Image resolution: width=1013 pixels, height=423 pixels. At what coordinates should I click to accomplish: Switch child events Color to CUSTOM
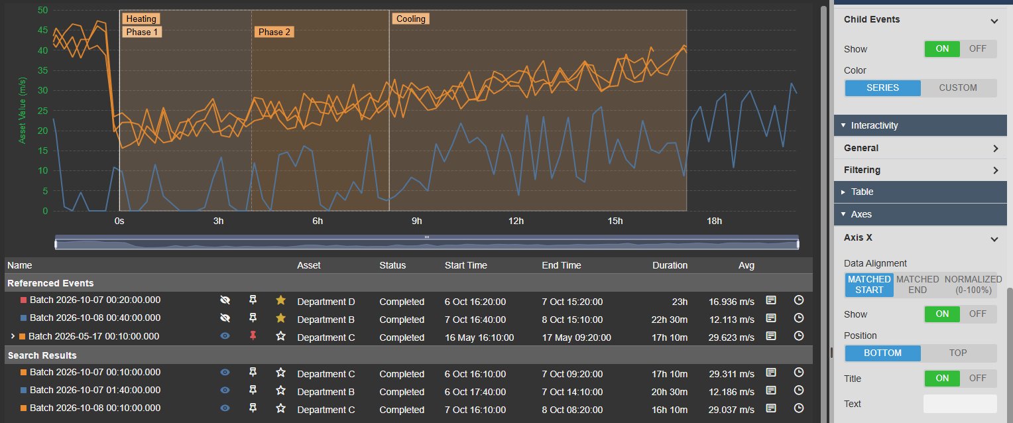[959, 88]
